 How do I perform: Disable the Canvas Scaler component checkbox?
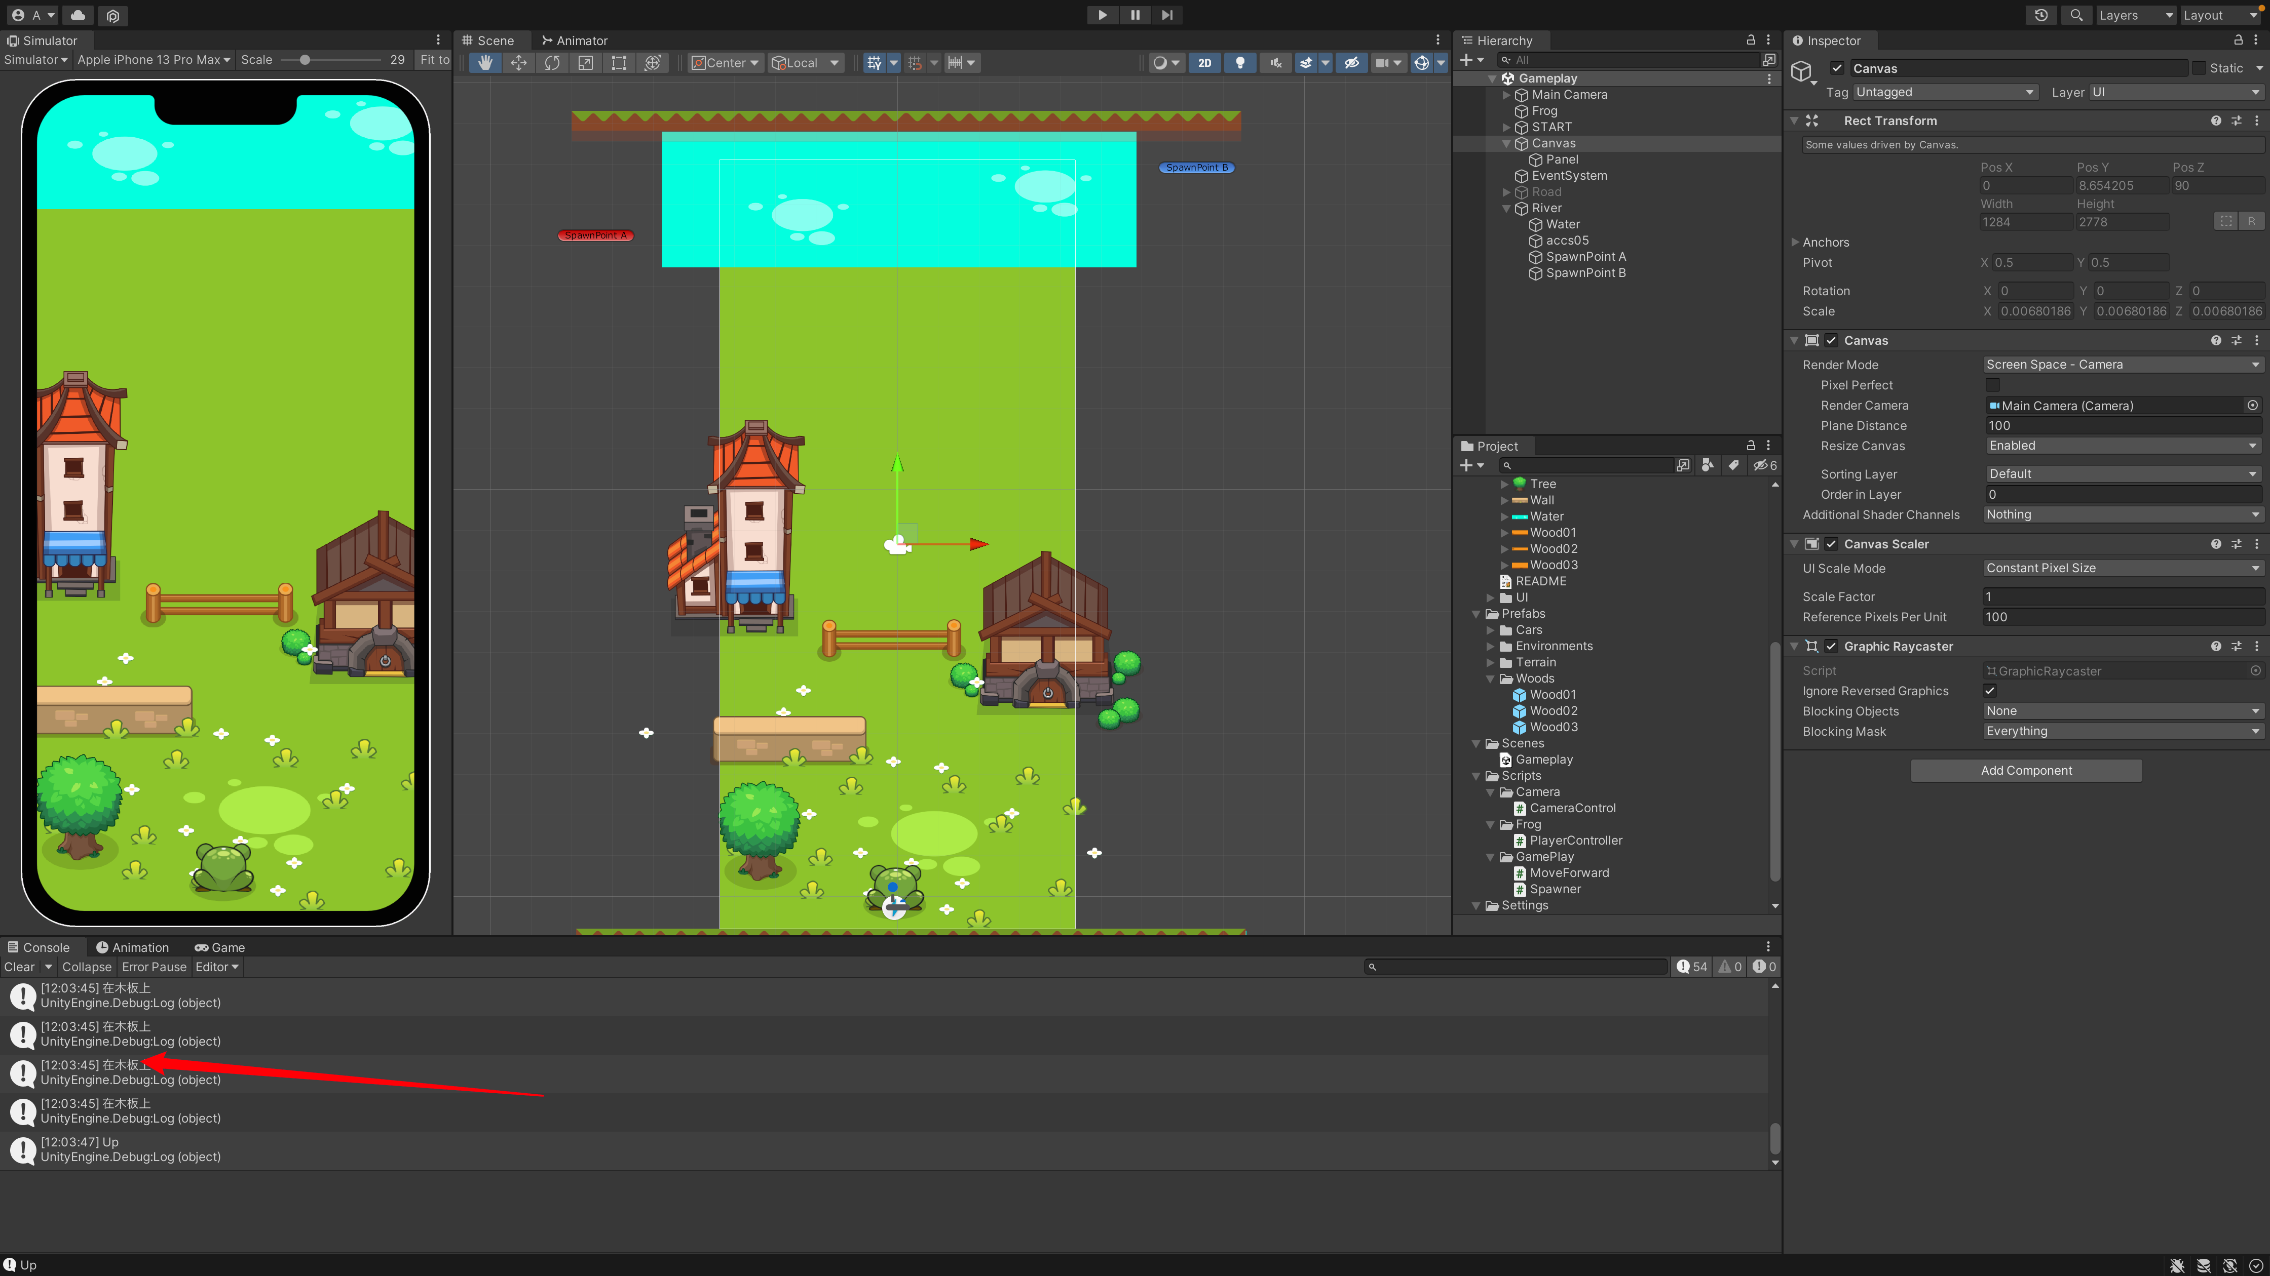coord(1832,544)
